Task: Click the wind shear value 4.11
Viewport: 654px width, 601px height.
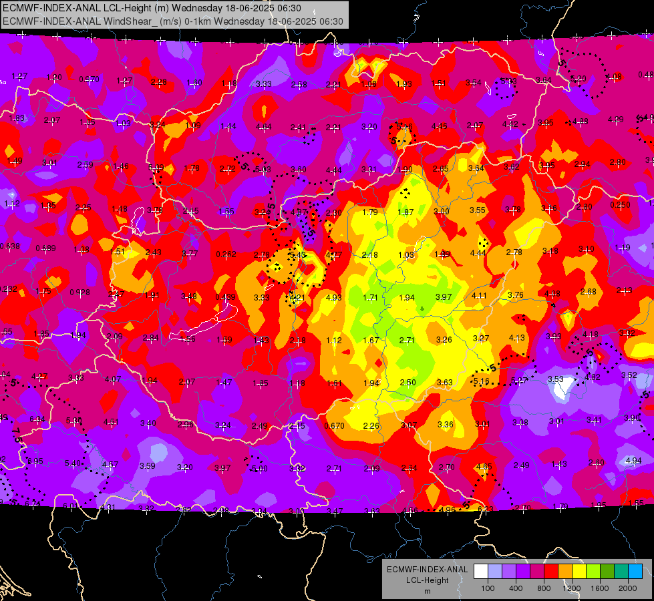Action: tap(479, 296)
